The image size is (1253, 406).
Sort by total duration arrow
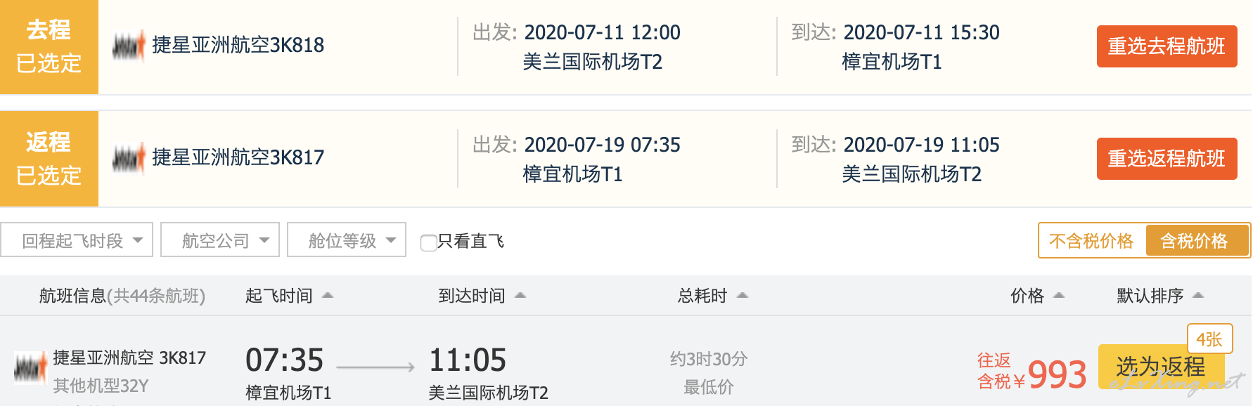pyautogui.click(x=743, y=296)
